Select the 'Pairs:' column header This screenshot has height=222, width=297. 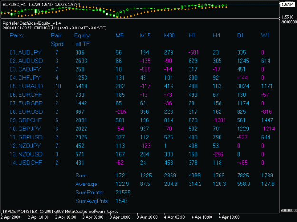coord(17,36)
